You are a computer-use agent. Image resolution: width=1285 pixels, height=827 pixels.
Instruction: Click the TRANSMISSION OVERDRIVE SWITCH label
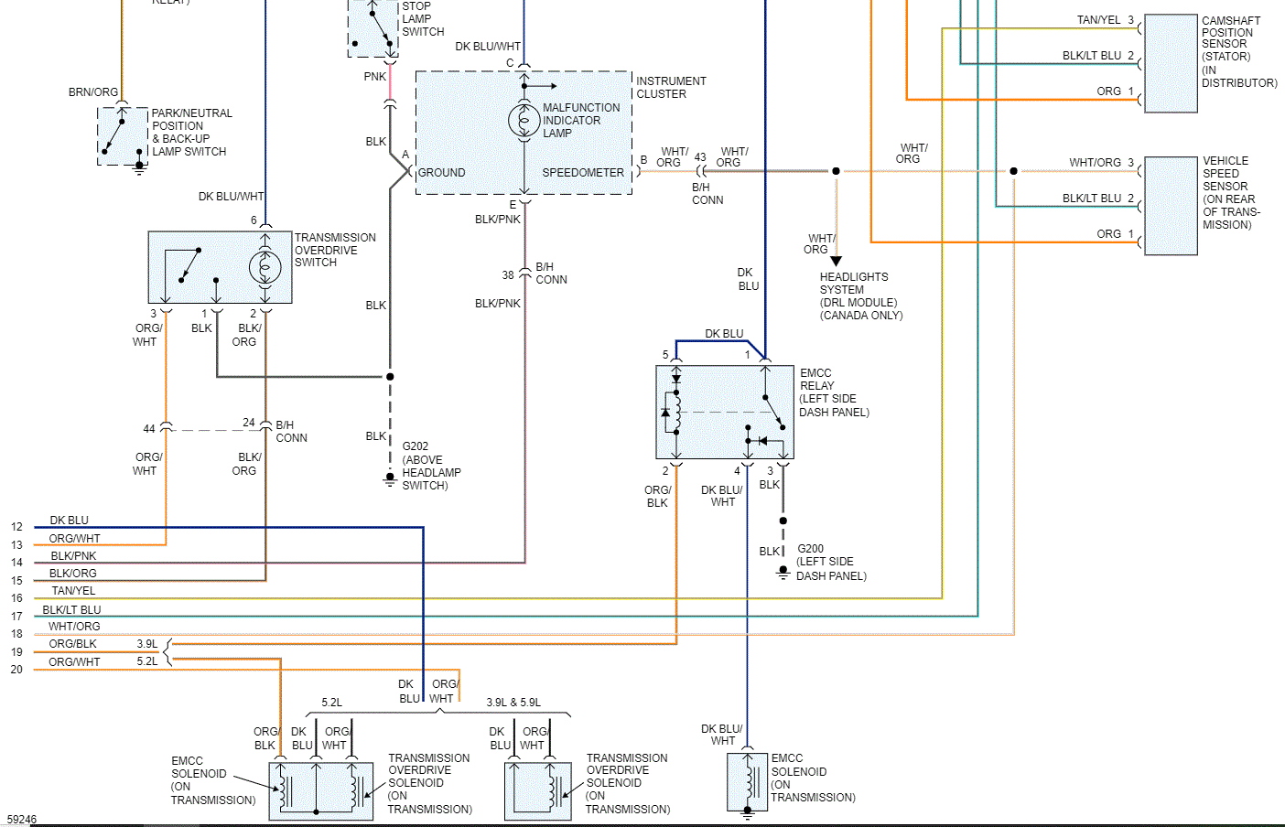tap(335, 250)
